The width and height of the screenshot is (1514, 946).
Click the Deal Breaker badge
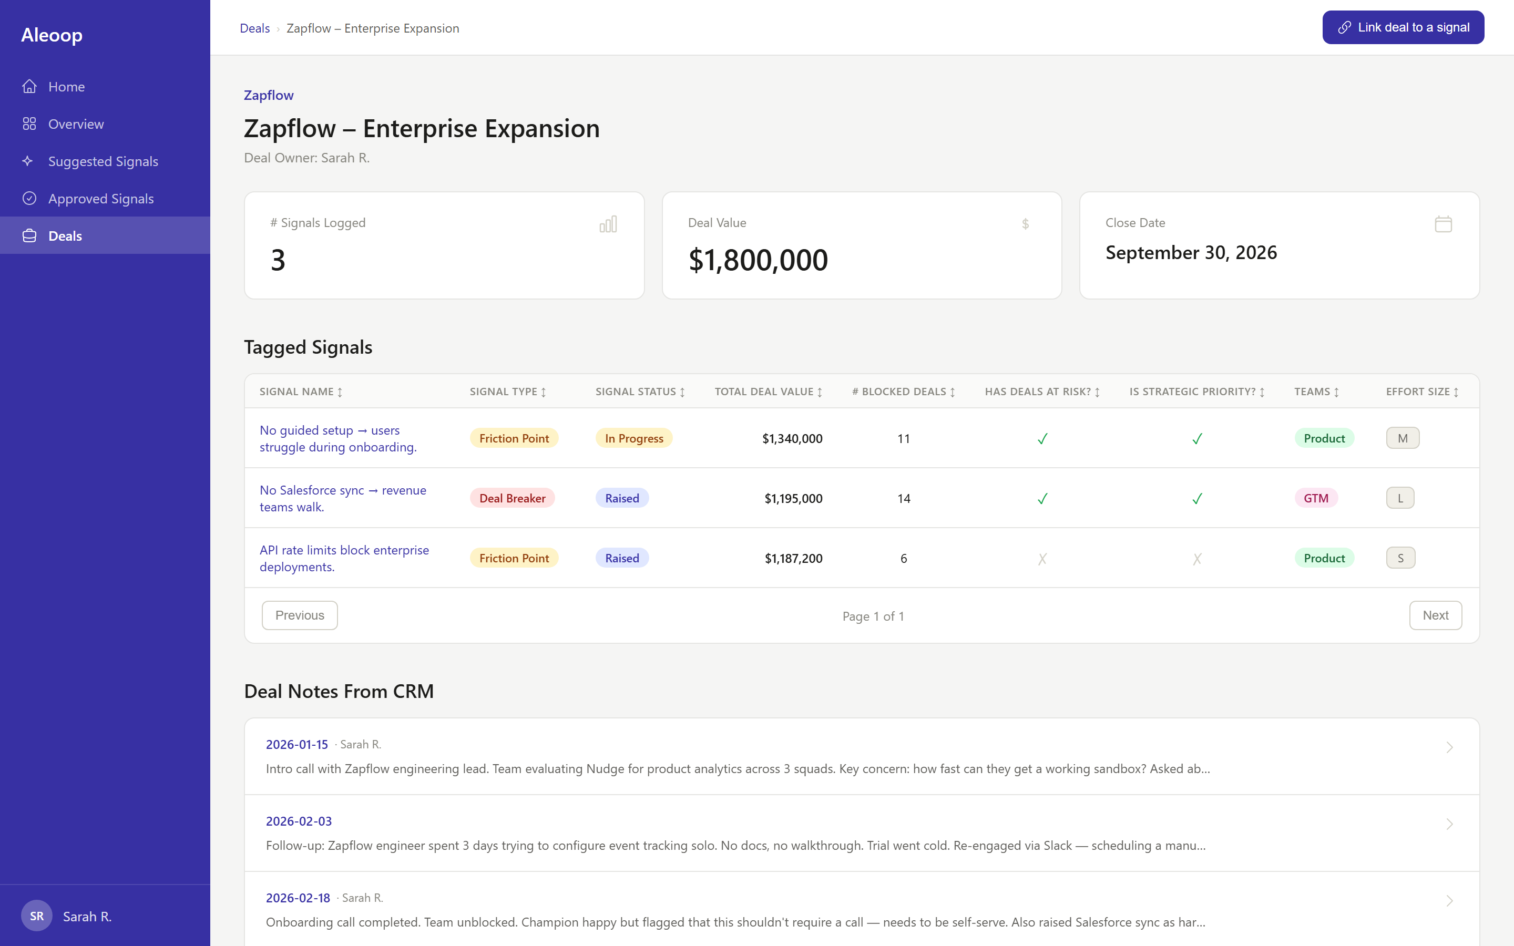pos(512,498)
